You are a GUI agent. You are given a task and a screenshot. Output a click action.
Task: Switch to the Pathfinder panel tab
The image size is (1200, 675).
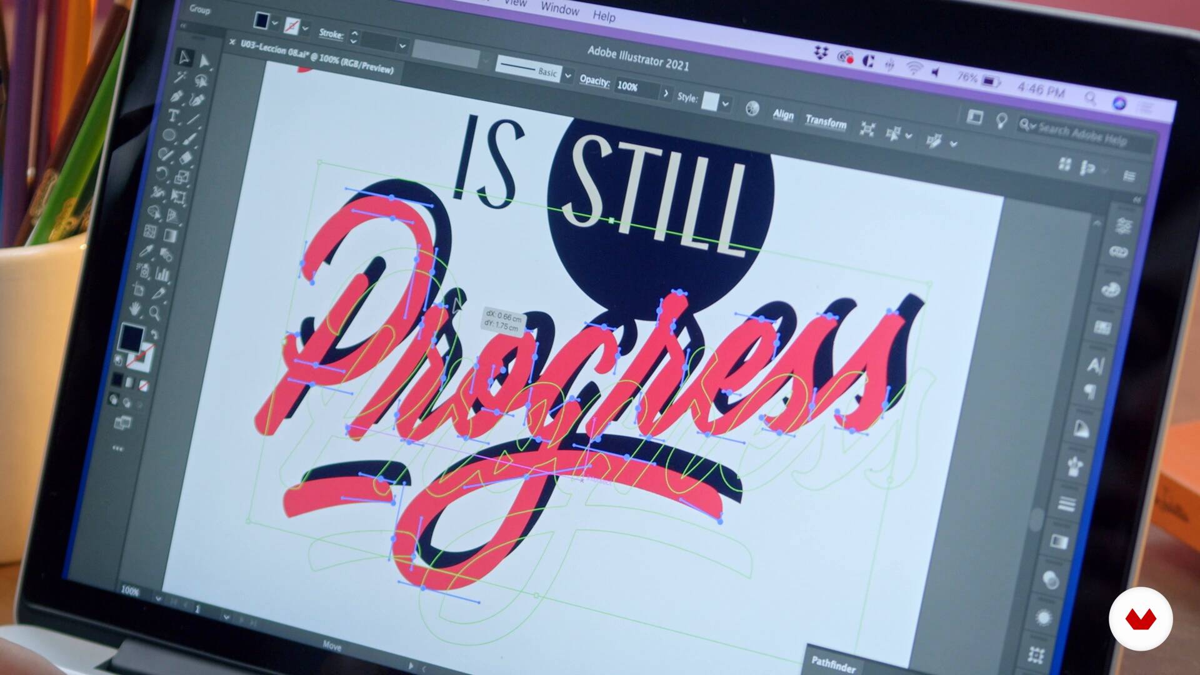click(833, 665)
